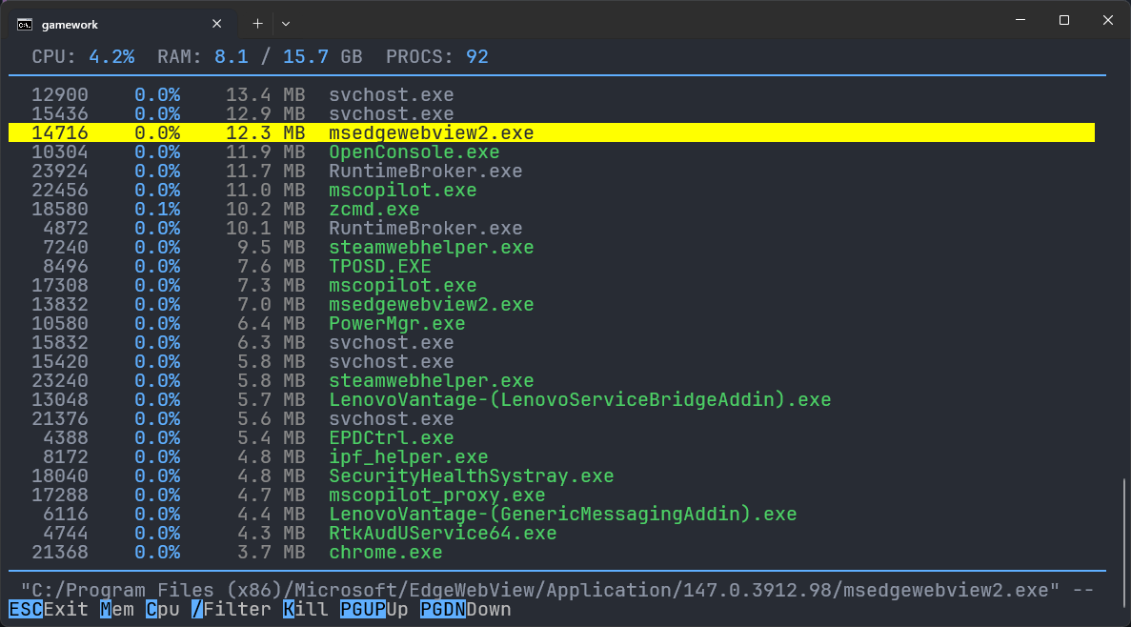This screenshot has width=1131, height=627.
Task: Click the CPU 4.2% header value
Action: tap(111, 57)
